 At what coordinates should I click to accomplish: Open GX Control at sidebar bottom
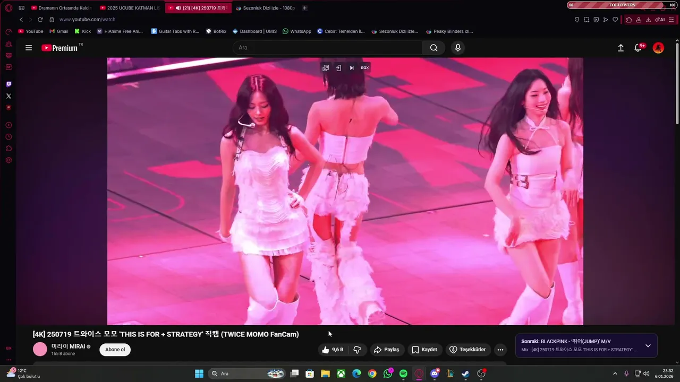point(8,348)
